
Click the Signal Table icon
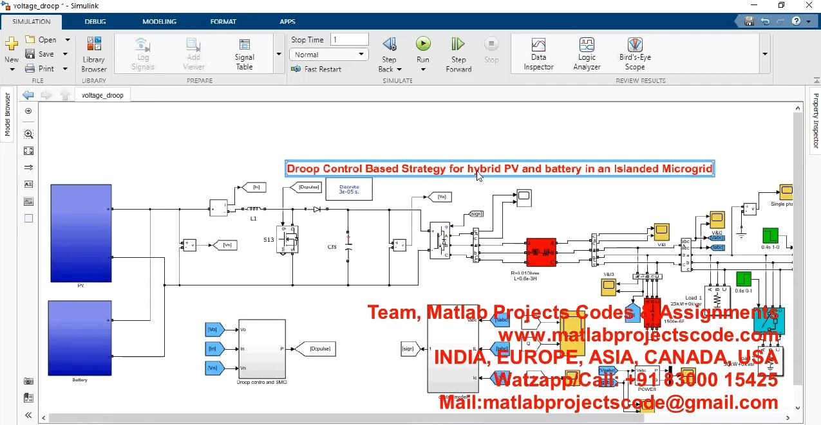(x=244, y=54)
